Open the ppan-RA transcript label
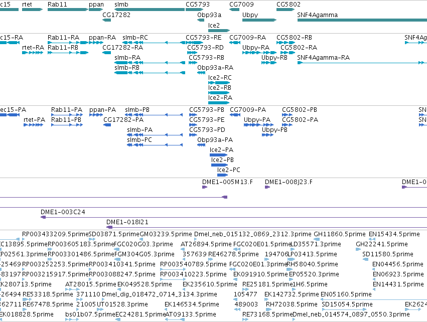 pyautogui.click(x=102, y=37)
